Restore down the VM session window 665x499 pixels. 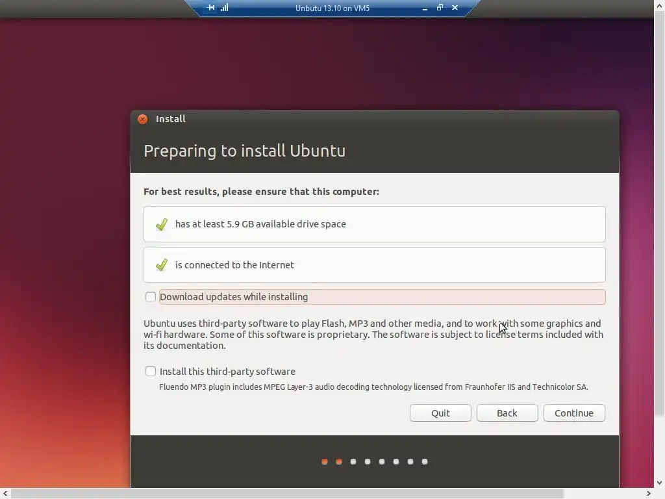coord(440,8)
